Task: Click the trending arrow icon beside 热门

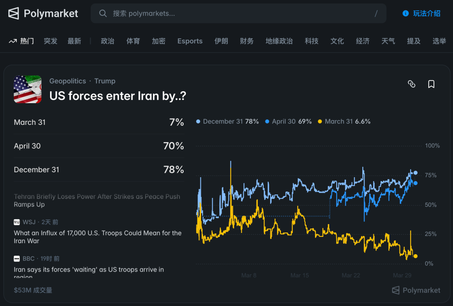Action: coord(13,41)
